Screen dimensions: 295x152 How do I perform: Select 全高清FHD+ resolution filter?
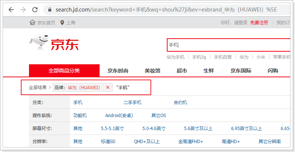pyautogui.click(x=191, y=142)
